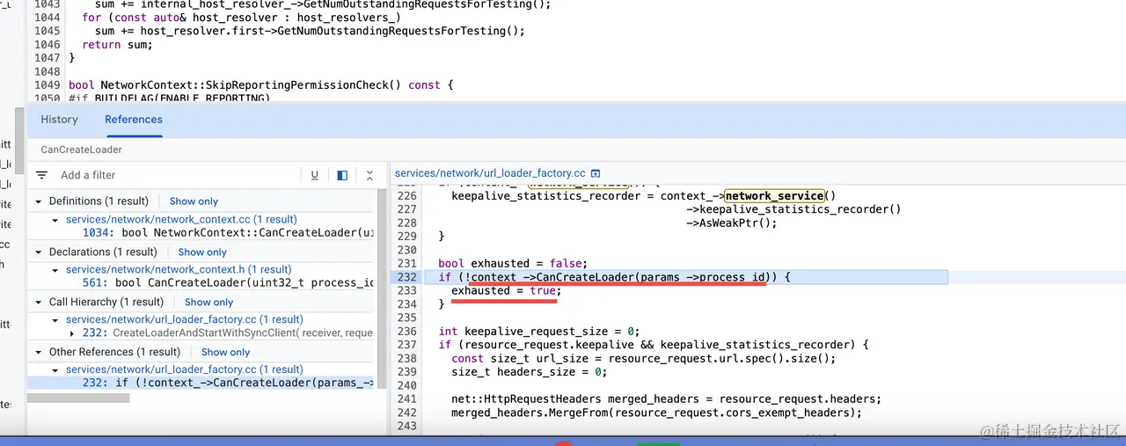
Task: Open services/network/network_context.cc result link
Action: [181, 220]
